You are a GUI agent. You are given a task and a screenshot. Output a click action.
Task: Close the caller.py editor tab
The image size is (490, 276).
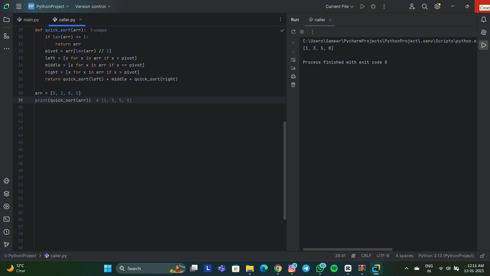[x=80, y=20]
